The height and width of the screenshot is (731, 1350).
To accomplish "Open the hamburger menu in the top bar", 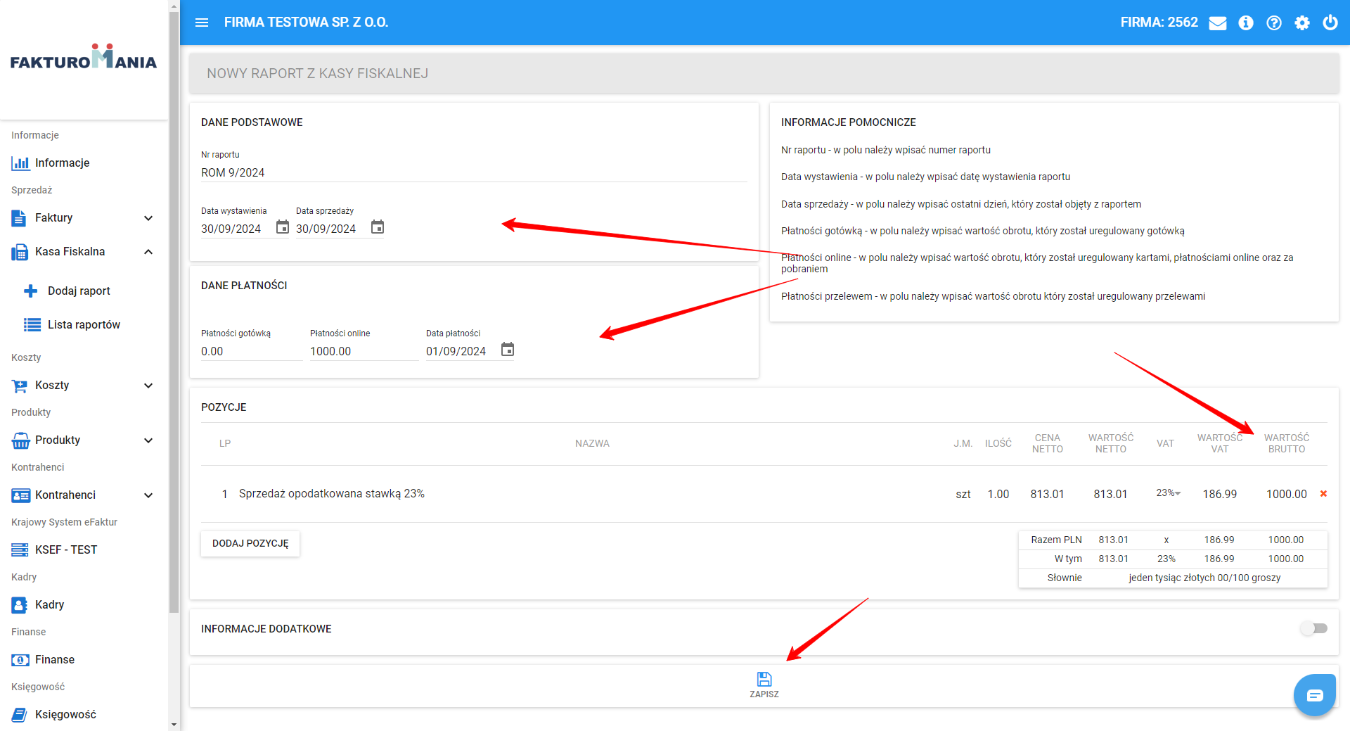I will (202, 23).
